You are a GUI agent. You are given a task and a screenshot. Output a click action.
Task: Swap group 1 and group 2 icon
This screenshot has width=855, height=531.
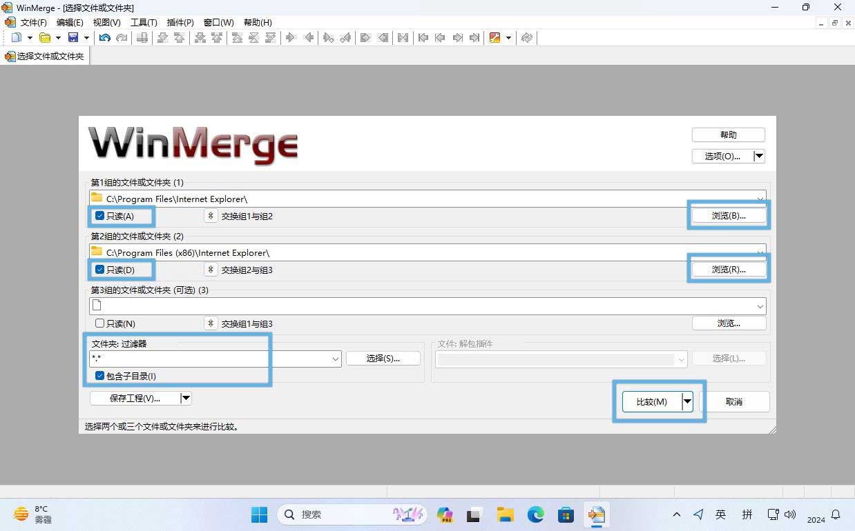[211, 216]
